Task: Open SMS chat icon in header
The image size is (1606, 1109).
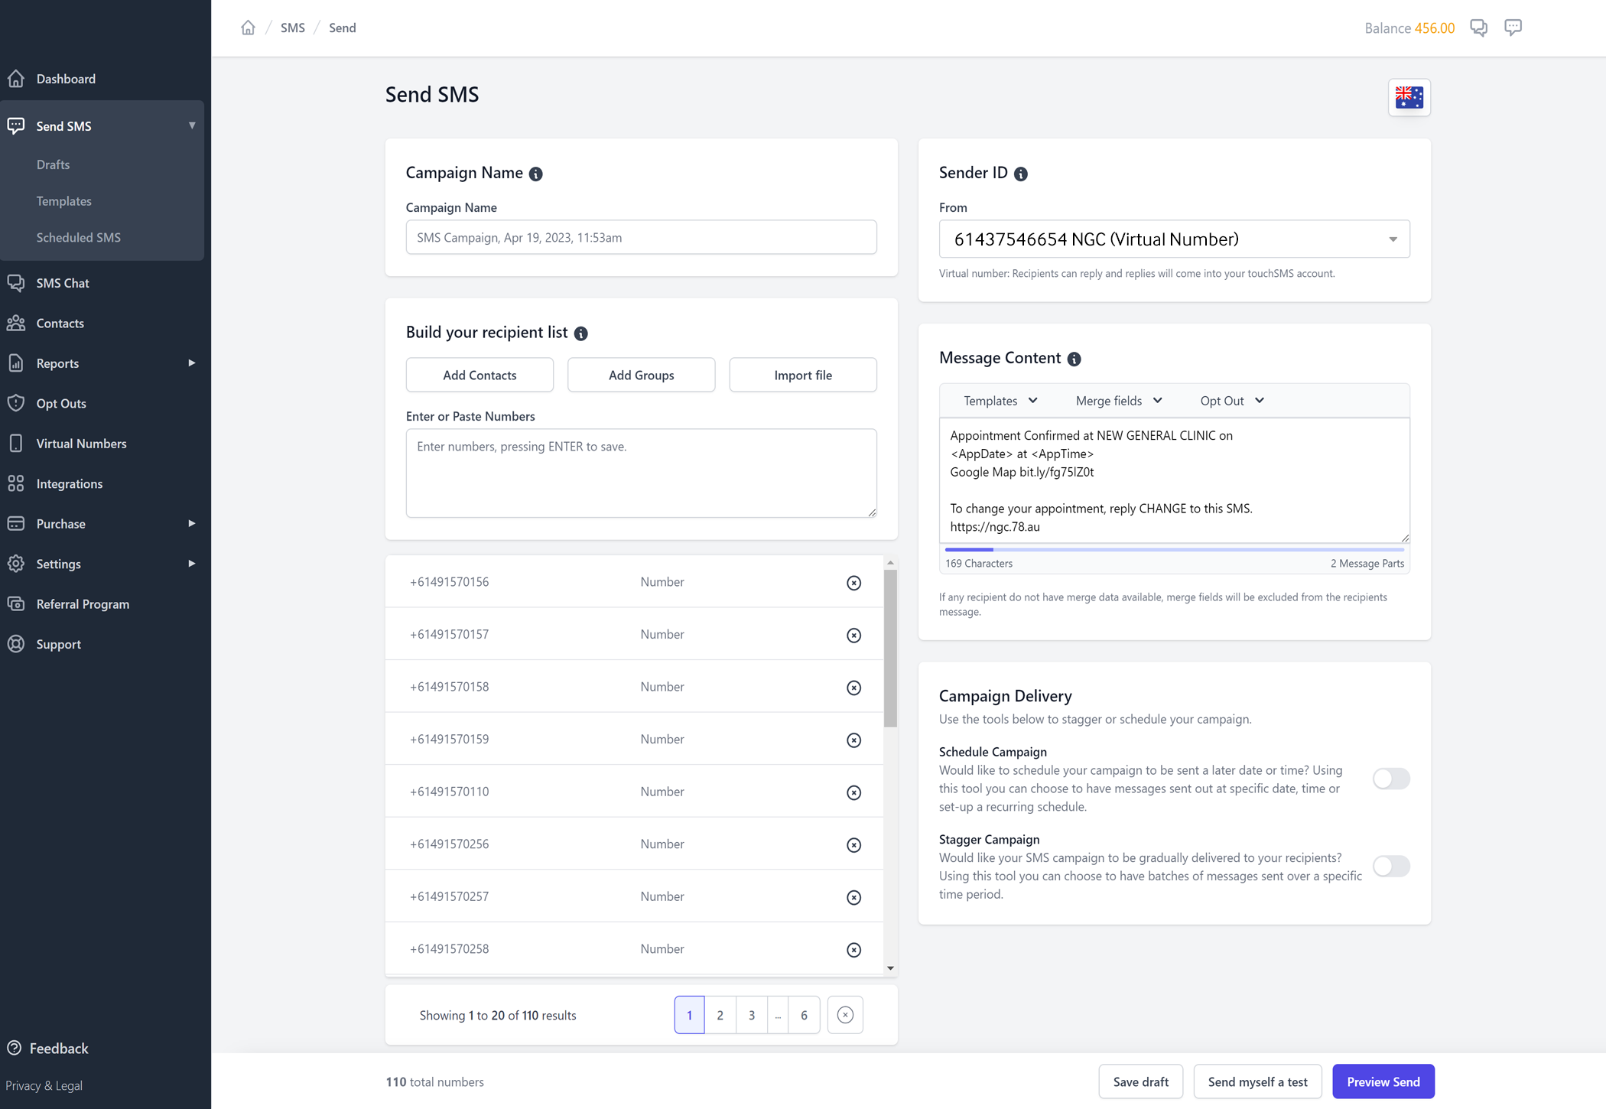Action: pos(1478,28)
